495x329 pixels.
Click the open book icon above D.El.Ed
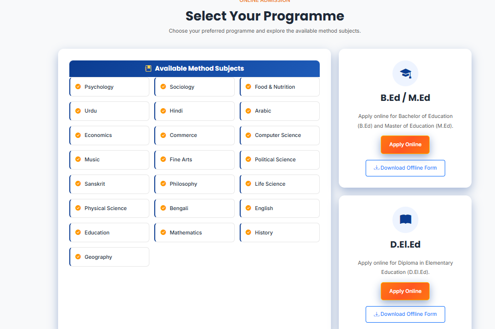pos(405,219)
